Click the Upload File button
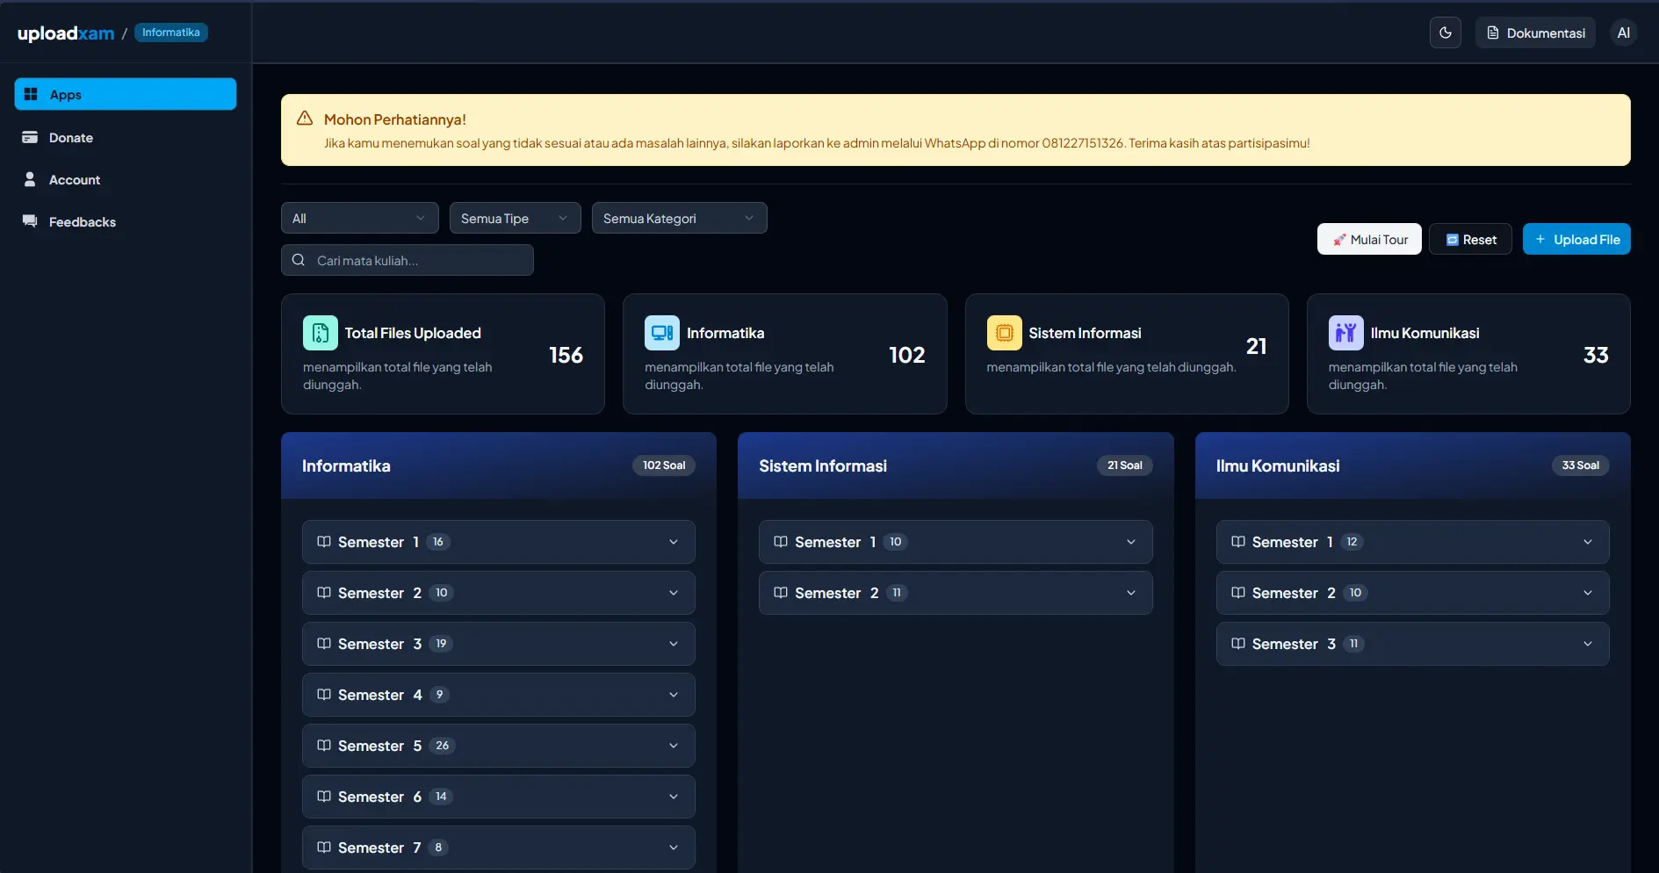The height and width of the screenshot is (873, 1659). tap(1576, 239)
